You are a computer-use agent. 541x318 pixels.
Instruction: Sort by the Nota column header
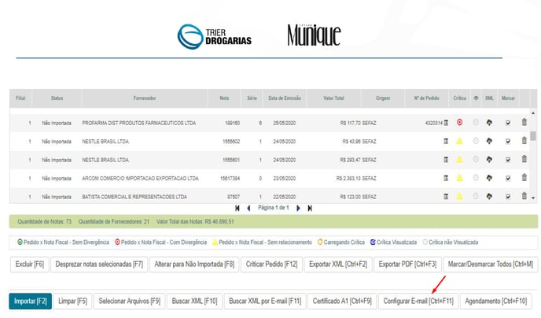coord(224,98)
